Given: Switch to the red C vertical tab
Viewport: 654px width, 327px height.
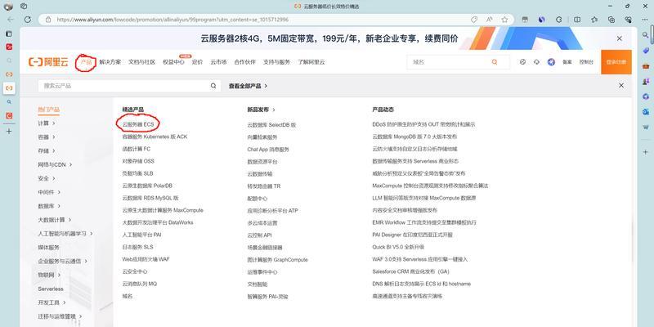Looking at the screenshot, I should click(x=9, y=115).
